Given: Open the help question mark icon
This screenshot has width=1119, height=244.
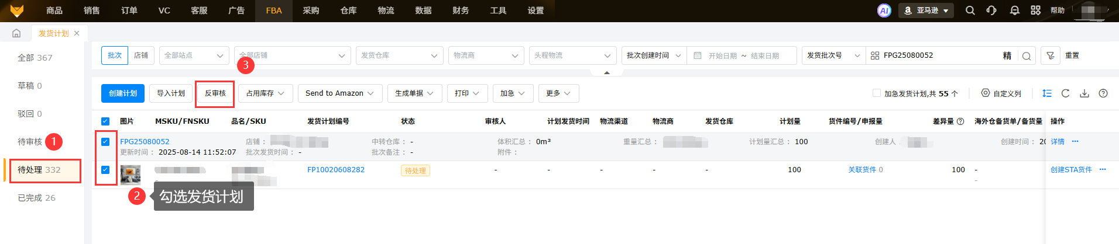Looking at the screenshot, I should pyautogui.click(x=1103, y=93).
